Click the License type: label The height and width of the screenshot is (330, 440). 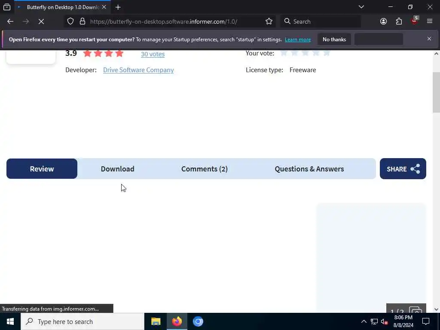pyautogui.click(x=264, y=70)
